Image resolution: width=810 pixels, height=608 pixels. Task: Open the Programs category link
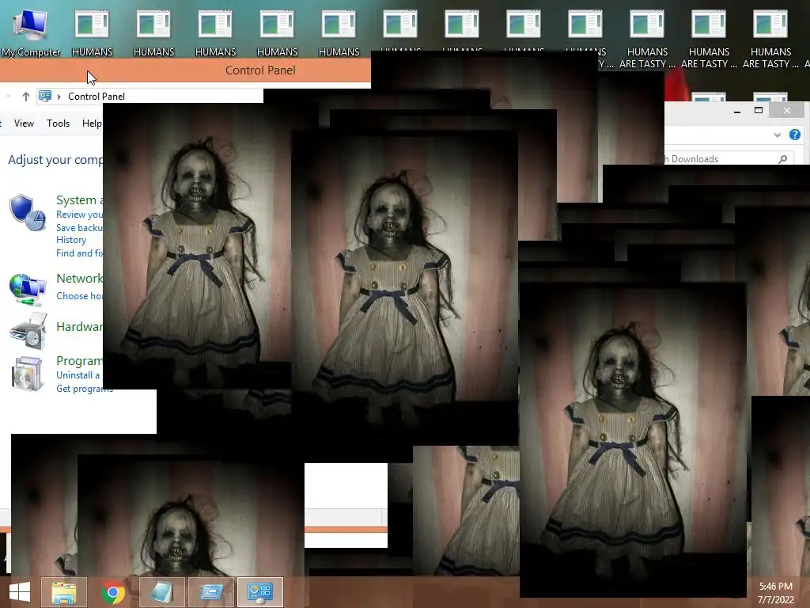80,361
